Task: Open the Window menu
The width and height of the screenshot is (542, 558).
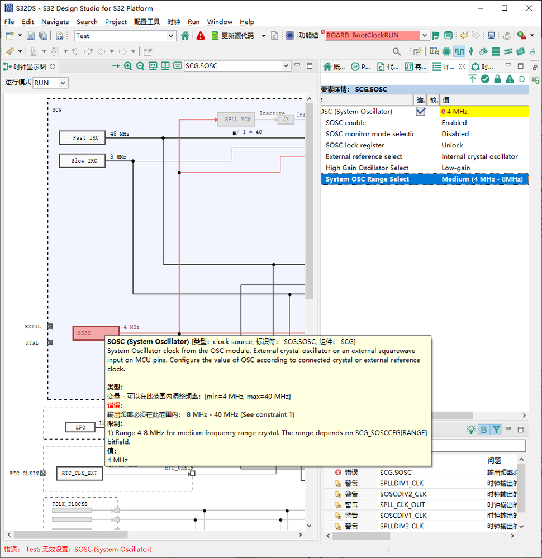Action: click(x=220, y=22)
